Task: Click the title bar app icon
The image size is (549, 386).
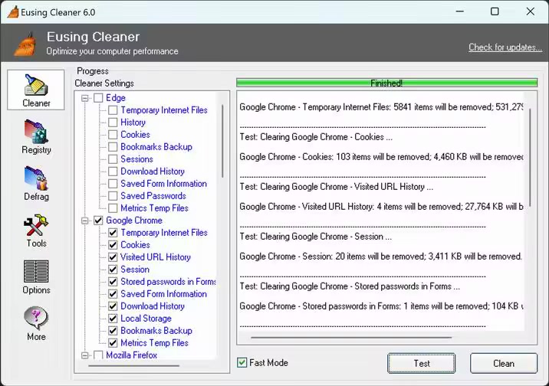Action: (13, 12)
